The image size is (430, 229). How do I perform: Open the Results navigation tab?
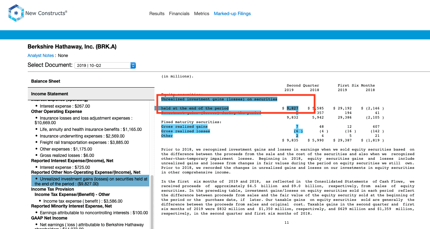[x=157, y=14]
